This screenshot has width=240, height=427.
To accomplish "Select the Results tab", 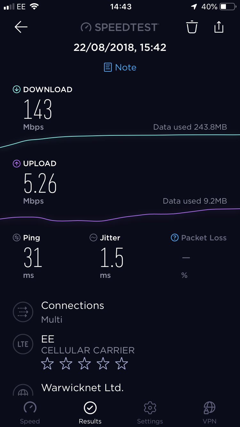I will tap(90, 413).
